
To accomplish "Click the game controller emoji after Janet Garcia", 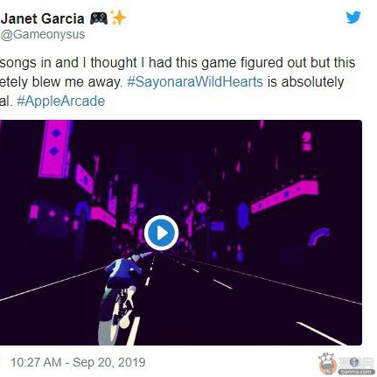I will click(99, 18).
